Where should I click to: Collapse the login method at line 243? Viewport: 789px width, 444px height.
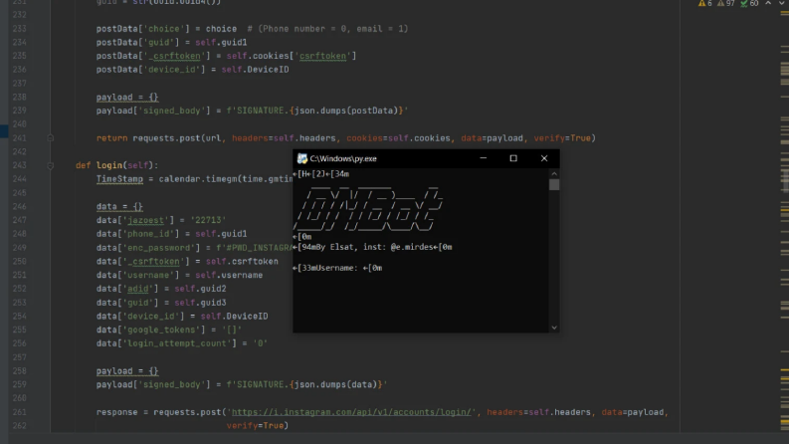click(x=51, y=165)
